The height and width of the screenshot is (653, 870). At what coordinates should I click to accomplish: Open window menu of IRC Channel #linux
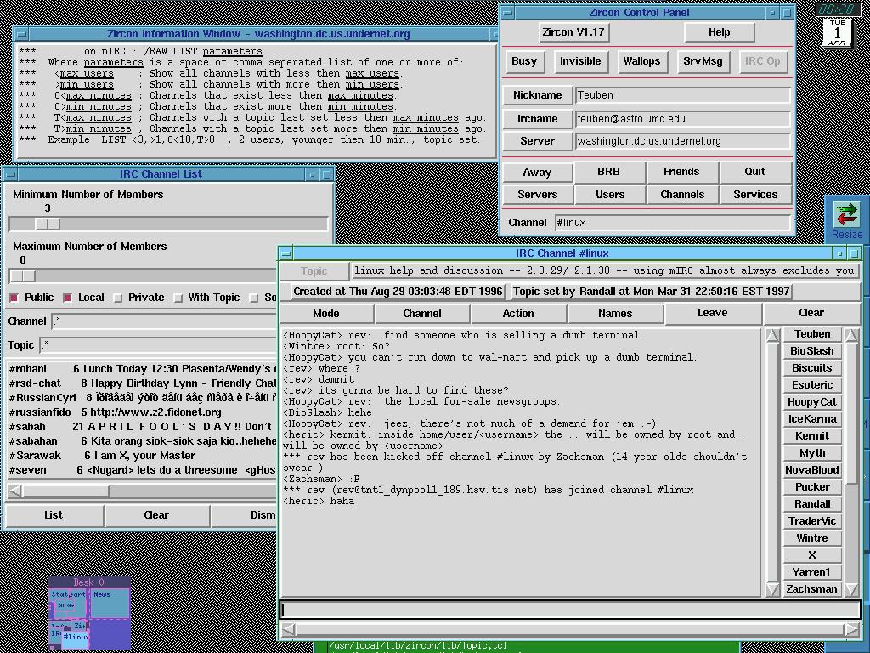286,253
